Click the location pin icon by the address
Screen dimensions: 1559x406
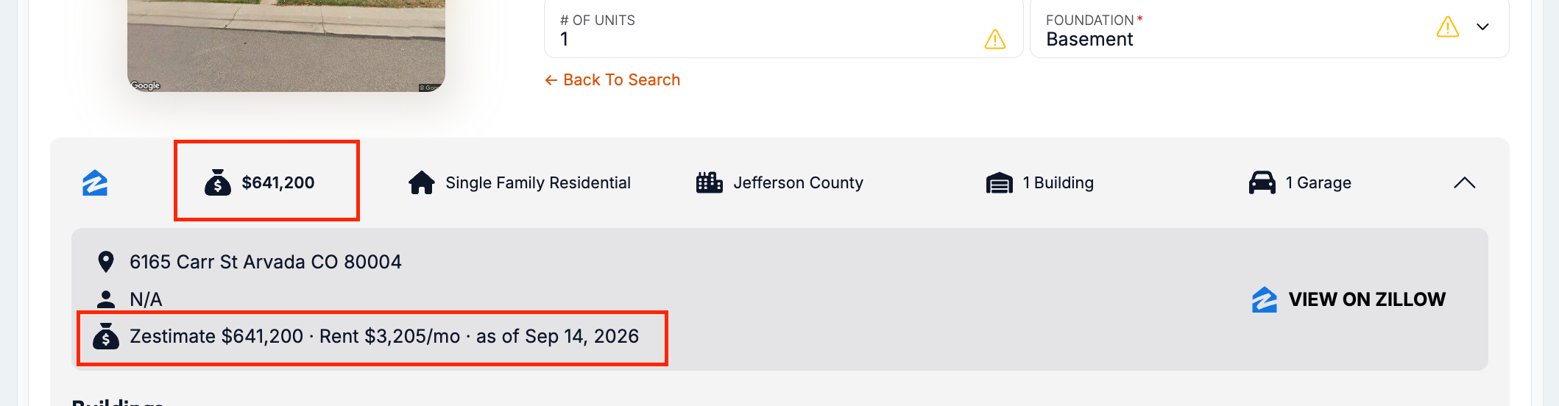coord(106,262)
